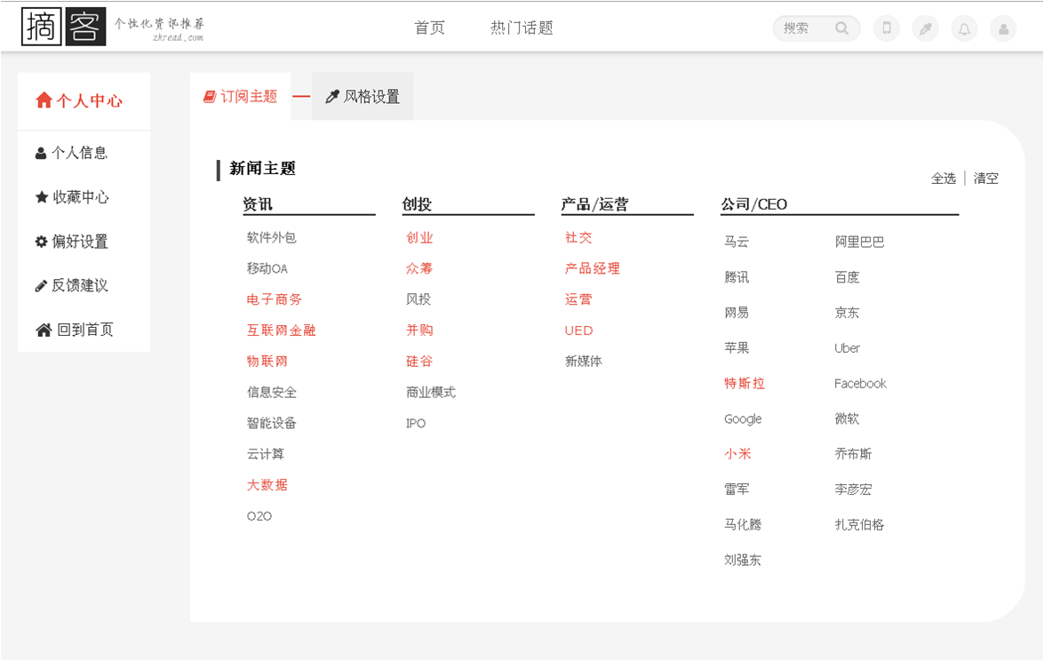Select the 李彦宏 topic
This screenshot has height=661, width=1044.
pyautogui.click(x=854, y=490)
